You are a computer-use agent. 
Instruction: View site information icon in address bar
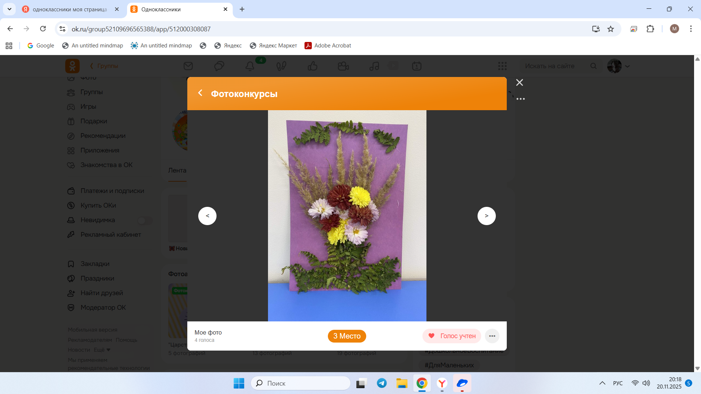click(x=62, y=29)
